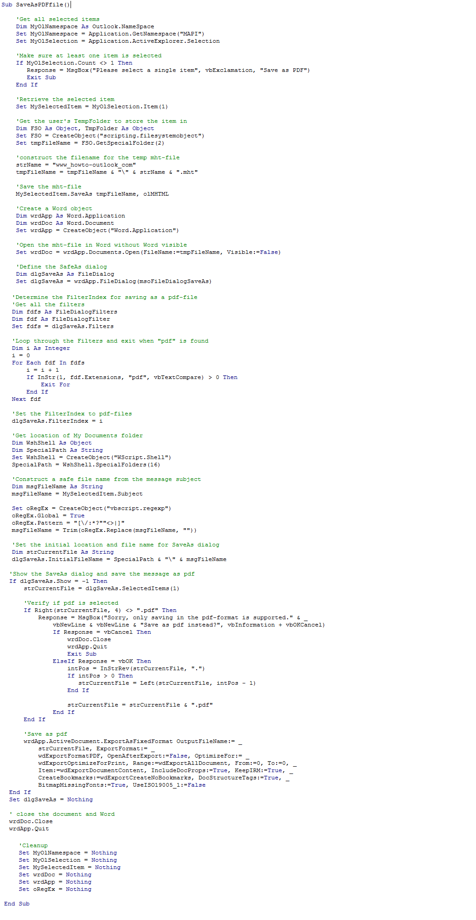This screenshot has height=920, width=476.
Task: Click the ExportAsFixedFormat OutputFileName line
Action: click(x=133, y=741)
